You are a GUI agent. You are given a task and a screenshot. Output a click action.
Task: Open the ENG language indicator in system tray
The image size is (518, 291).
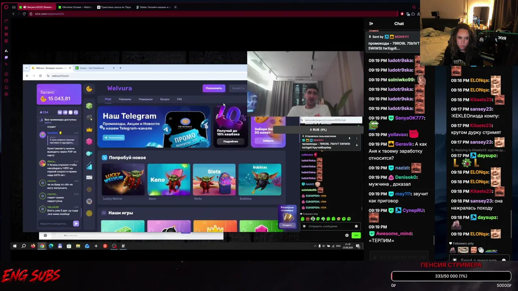coord(338,246)
